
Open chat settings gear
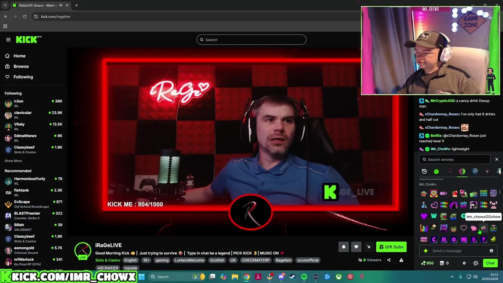pyautogui.click(x=464, y=263)
